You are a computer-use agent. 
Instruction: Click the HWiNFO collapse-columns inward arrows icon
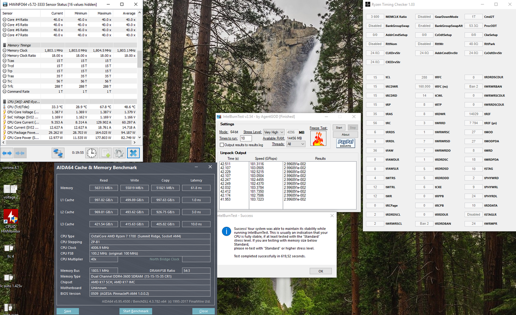tap(21, 153)
